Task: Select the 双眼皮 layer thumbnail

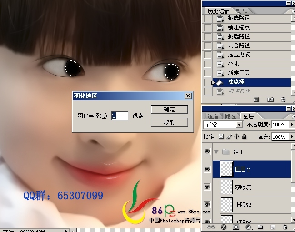Action: (x=227, y=187)
